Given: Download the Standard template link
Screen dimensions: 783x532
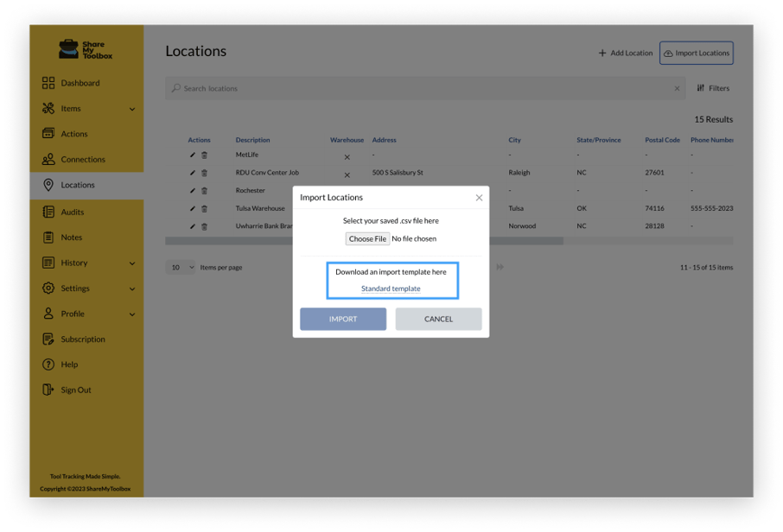Looking at the screenshot, I should pos(391,288).
